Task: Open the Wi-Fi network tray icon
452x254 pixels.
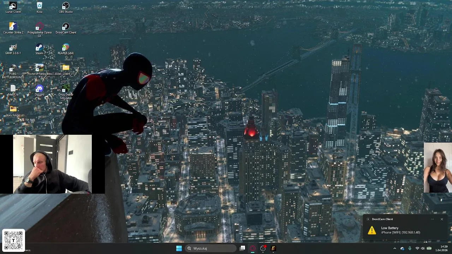Action: pos(417,248)
